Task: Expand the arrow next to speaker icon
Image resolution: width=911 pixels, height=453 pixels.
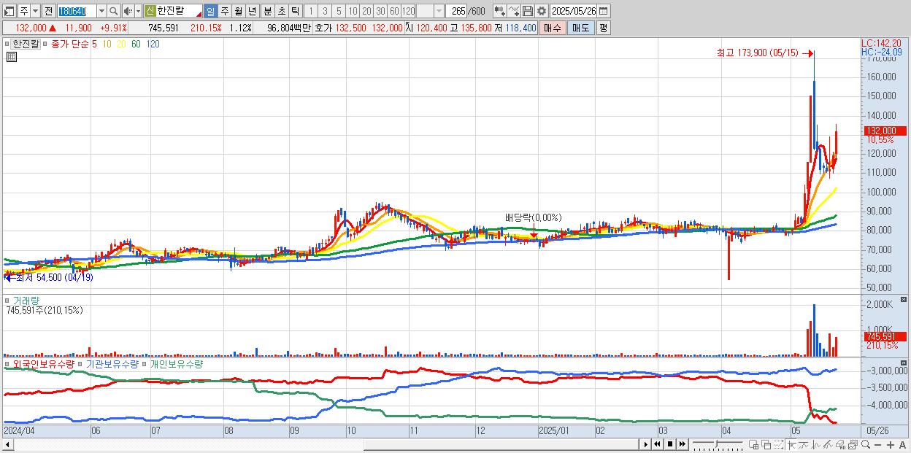Action: click(x=138, y=11)
